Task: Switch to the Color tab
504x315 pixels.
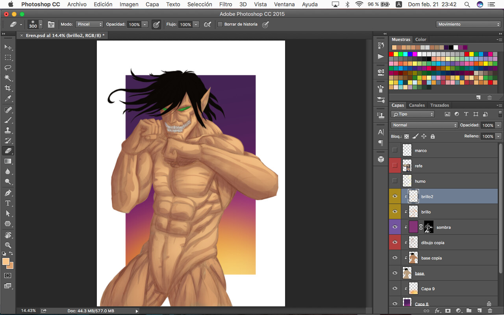Action: tap(421, 39)
